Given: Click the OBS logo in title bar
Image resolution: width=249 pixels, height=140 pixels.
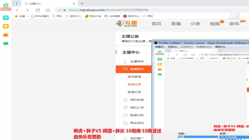Looking at the screenshot, I should click(156, 43).
